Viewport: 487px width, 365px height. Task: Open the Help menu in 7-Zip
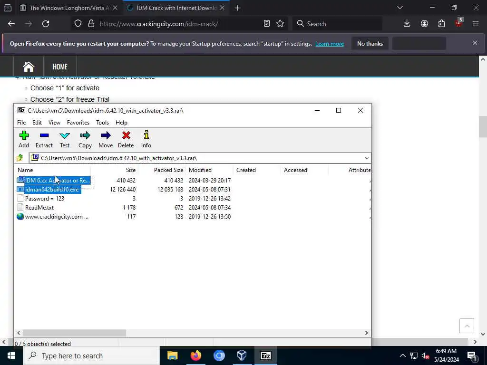coord(121,123)
